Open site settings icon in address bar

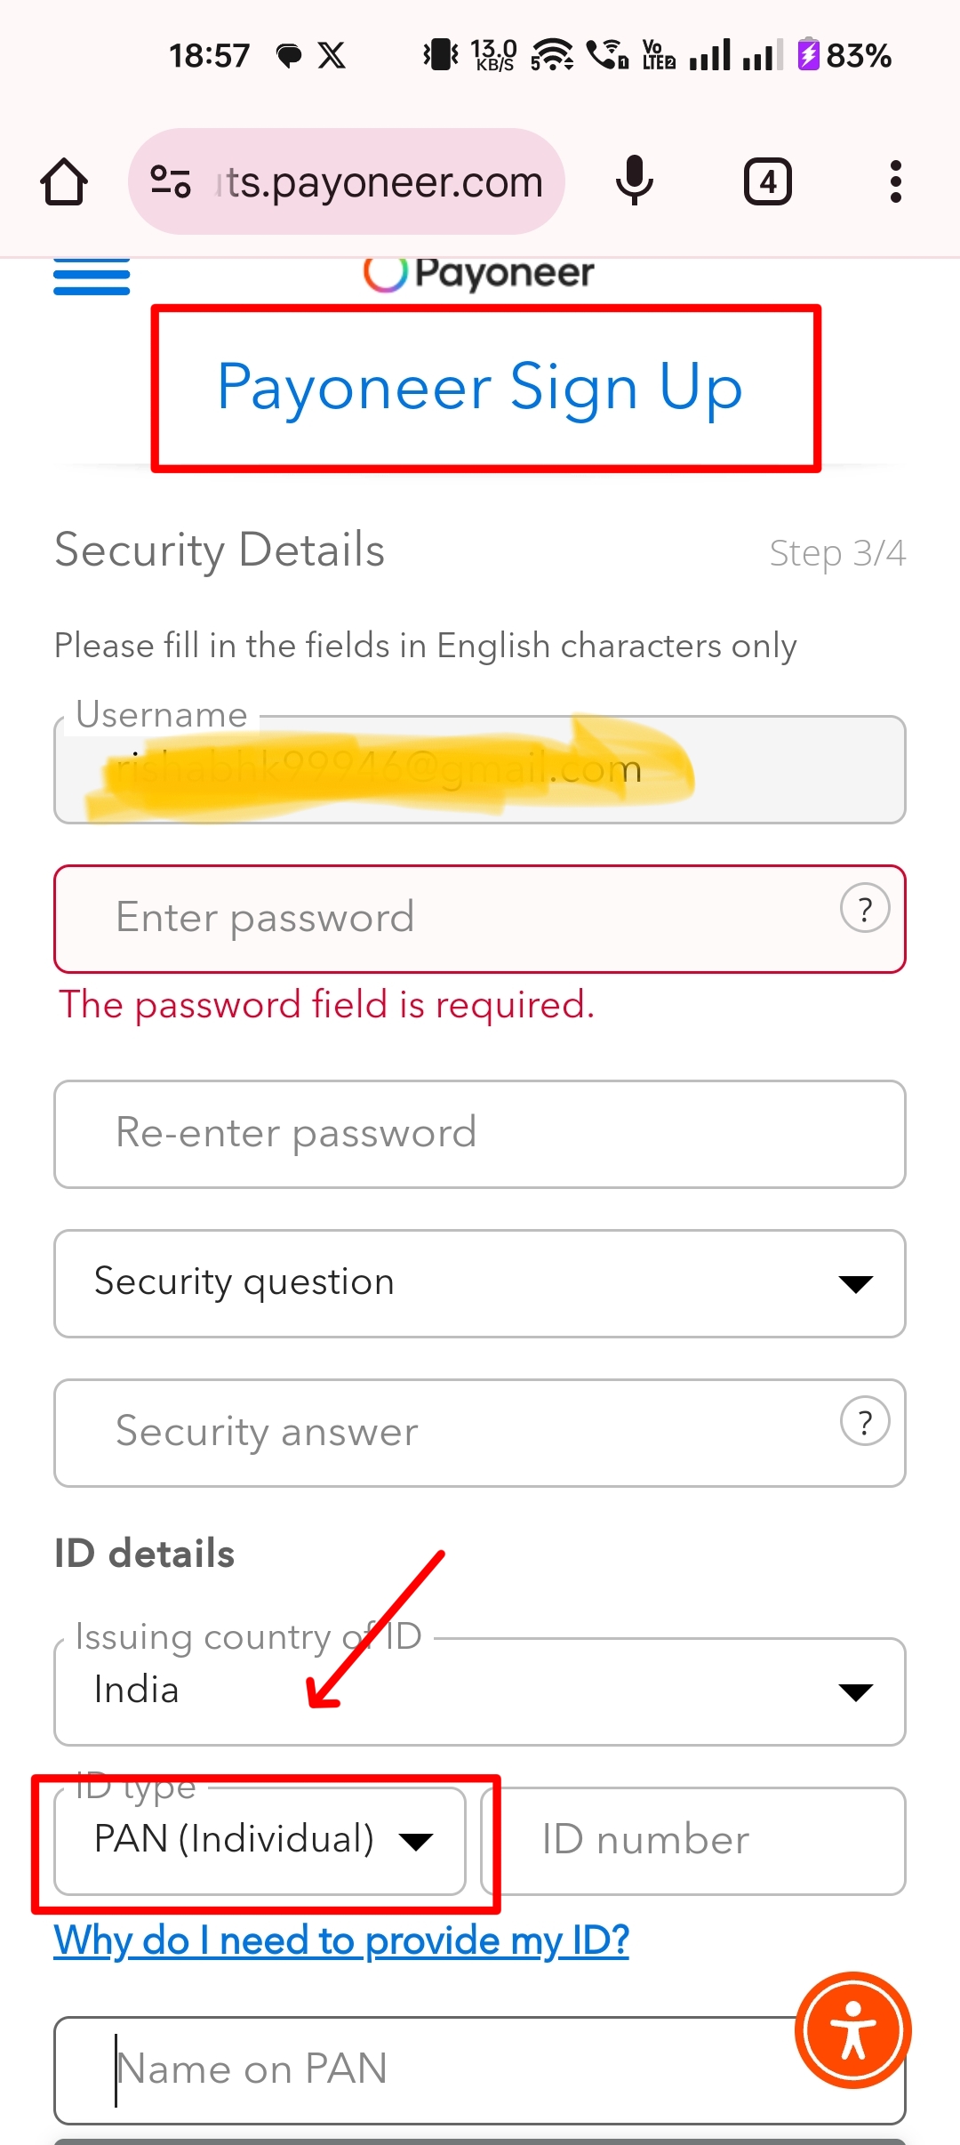point(170,181)
